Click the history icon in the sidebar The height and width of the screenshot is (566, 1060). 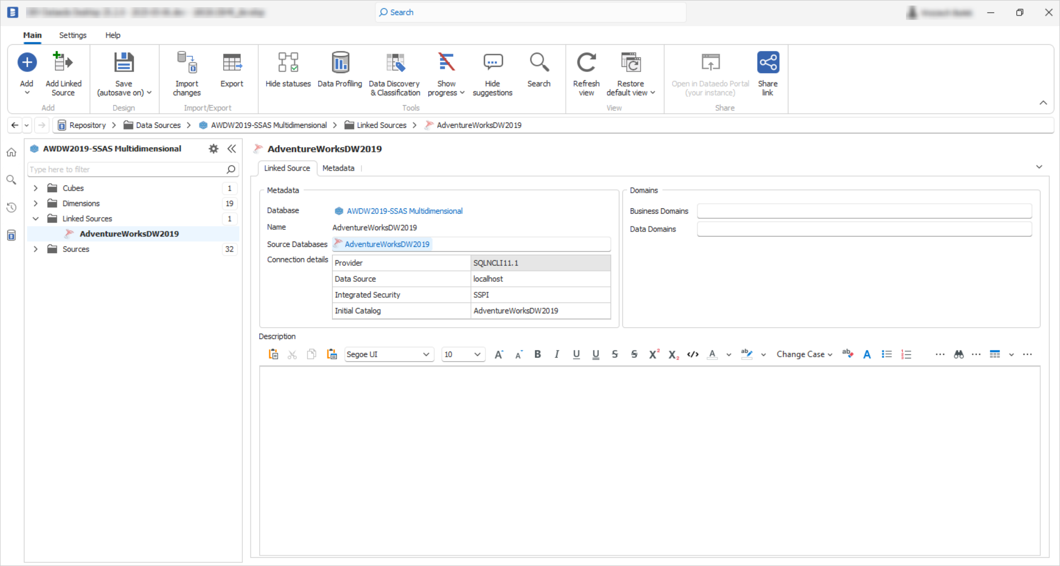(11, 208)
